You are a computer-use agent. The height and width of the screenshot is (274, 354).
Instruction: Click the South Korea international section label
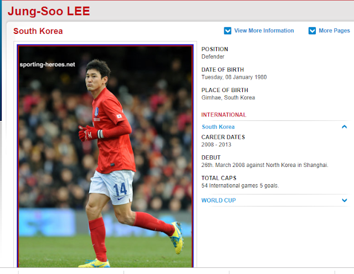point(218,127)
